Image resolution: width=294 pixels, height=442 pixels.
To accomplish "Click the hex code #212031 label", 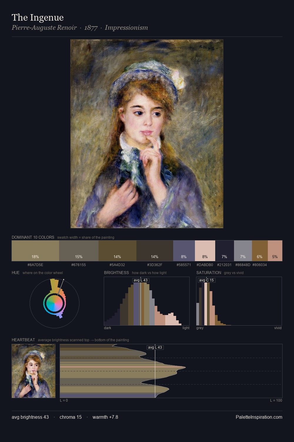I will click(x=224, y=265).
